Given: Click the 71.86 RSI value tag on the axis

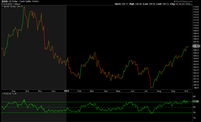Looking at the screenshot, I should click(x=196, y=101).
